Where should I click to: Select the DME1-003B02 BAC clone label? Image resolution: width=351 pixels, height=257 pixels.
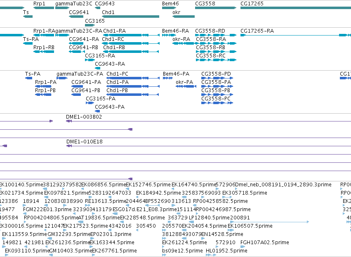click(84, 117)
